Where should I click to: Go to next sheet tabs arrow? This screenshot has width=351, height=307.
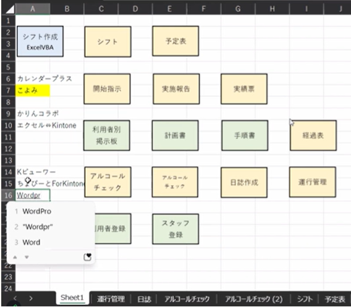(x=31, y=298)
